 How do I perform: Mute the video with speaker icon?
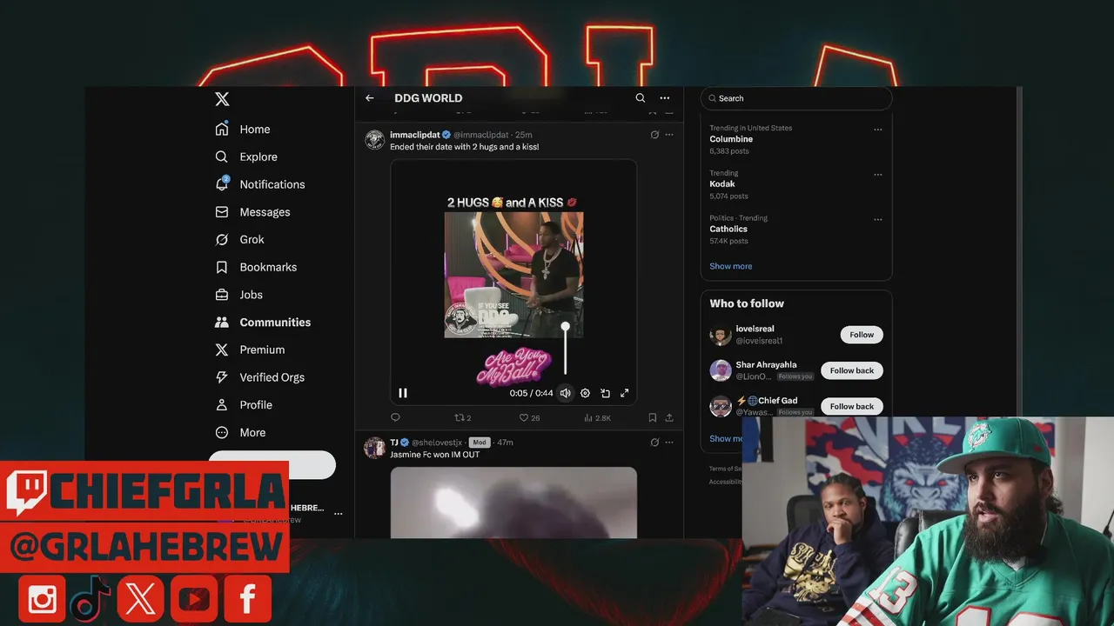(565, 393)
